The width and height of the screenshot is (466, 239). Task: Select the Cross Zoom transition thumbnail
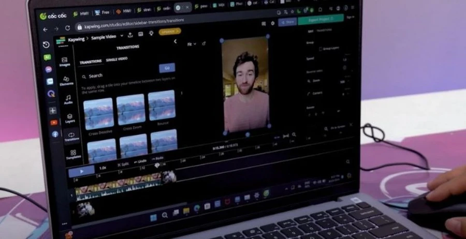pyautogui.click(x=131, y=109)
